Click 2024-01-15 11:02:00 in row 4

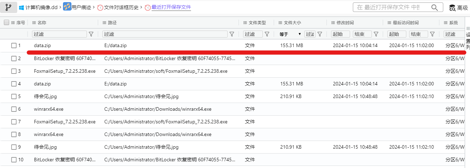412,84
